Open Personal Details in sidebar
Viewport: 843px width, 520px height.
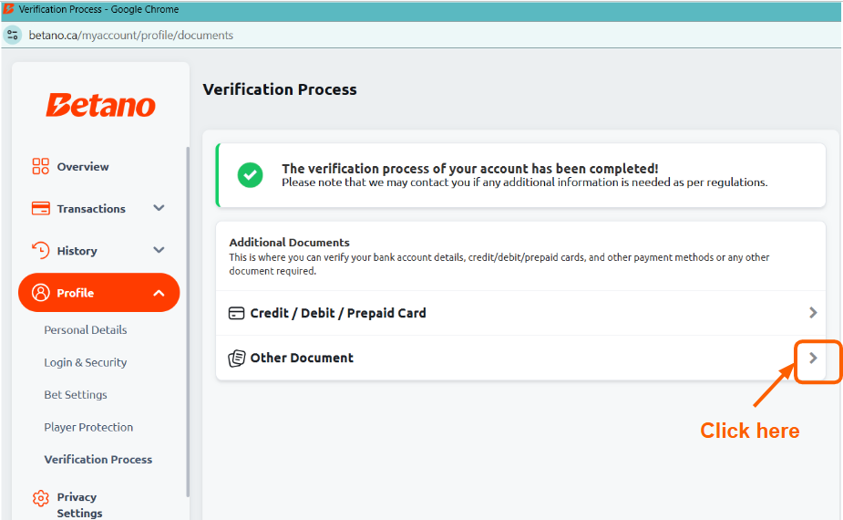coord(86,330)
